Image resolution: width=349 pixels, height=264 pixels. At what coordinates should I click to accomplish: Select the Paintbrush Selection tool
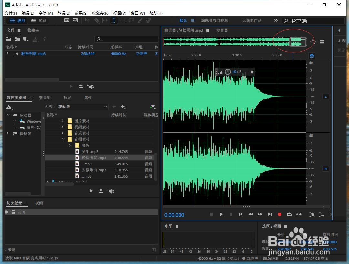click(x=140, y=20)
